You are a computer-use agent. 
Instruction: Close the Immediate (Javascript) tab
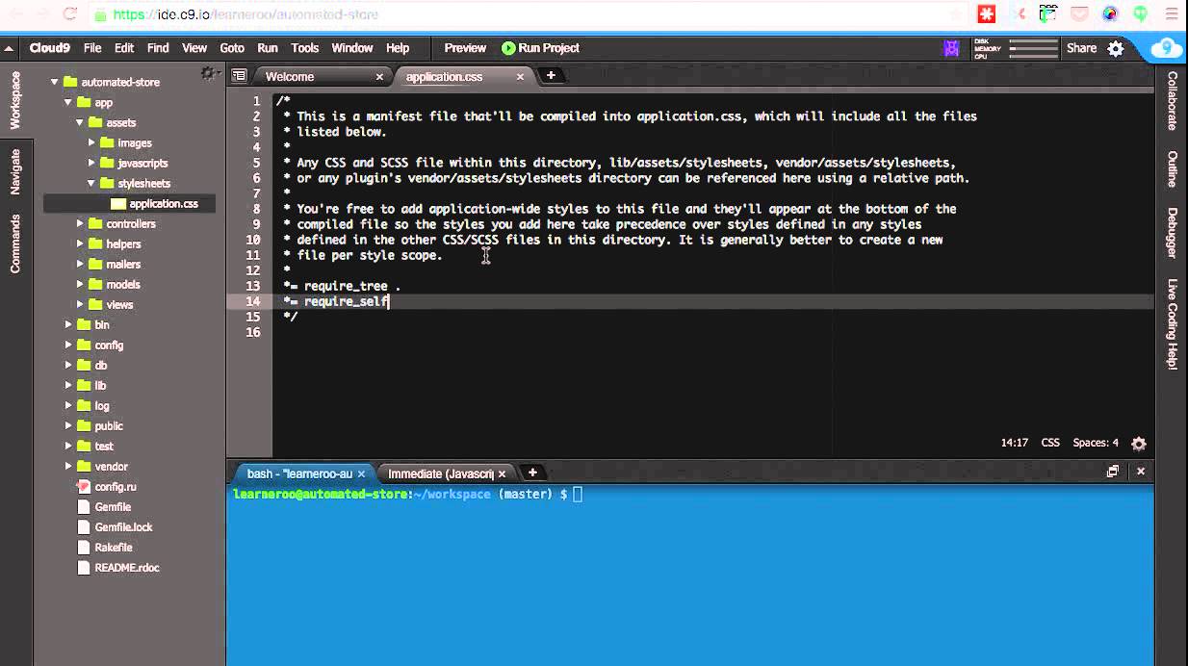tap(502, 474)
